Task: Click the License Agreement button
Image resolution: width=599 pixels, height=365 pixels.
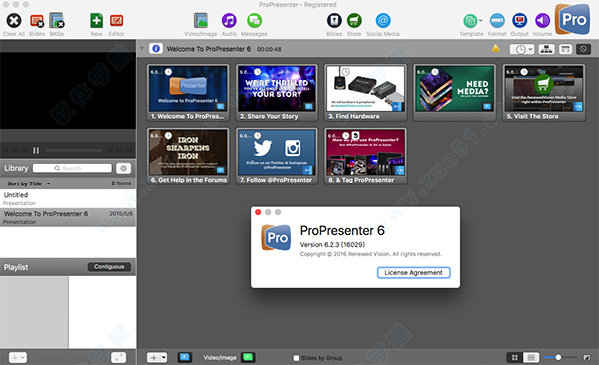Action: 413,272
